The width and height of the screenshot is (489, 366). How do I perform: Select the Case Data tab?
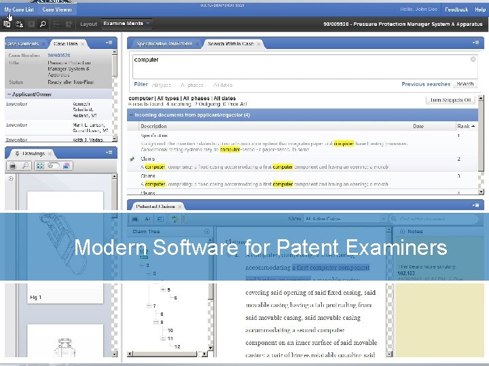click(65, 44)
